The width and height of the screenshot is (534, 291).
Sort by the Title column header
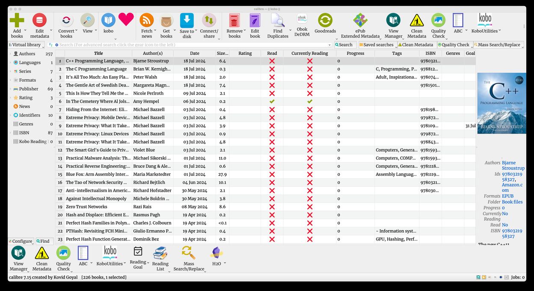[98, 53]
